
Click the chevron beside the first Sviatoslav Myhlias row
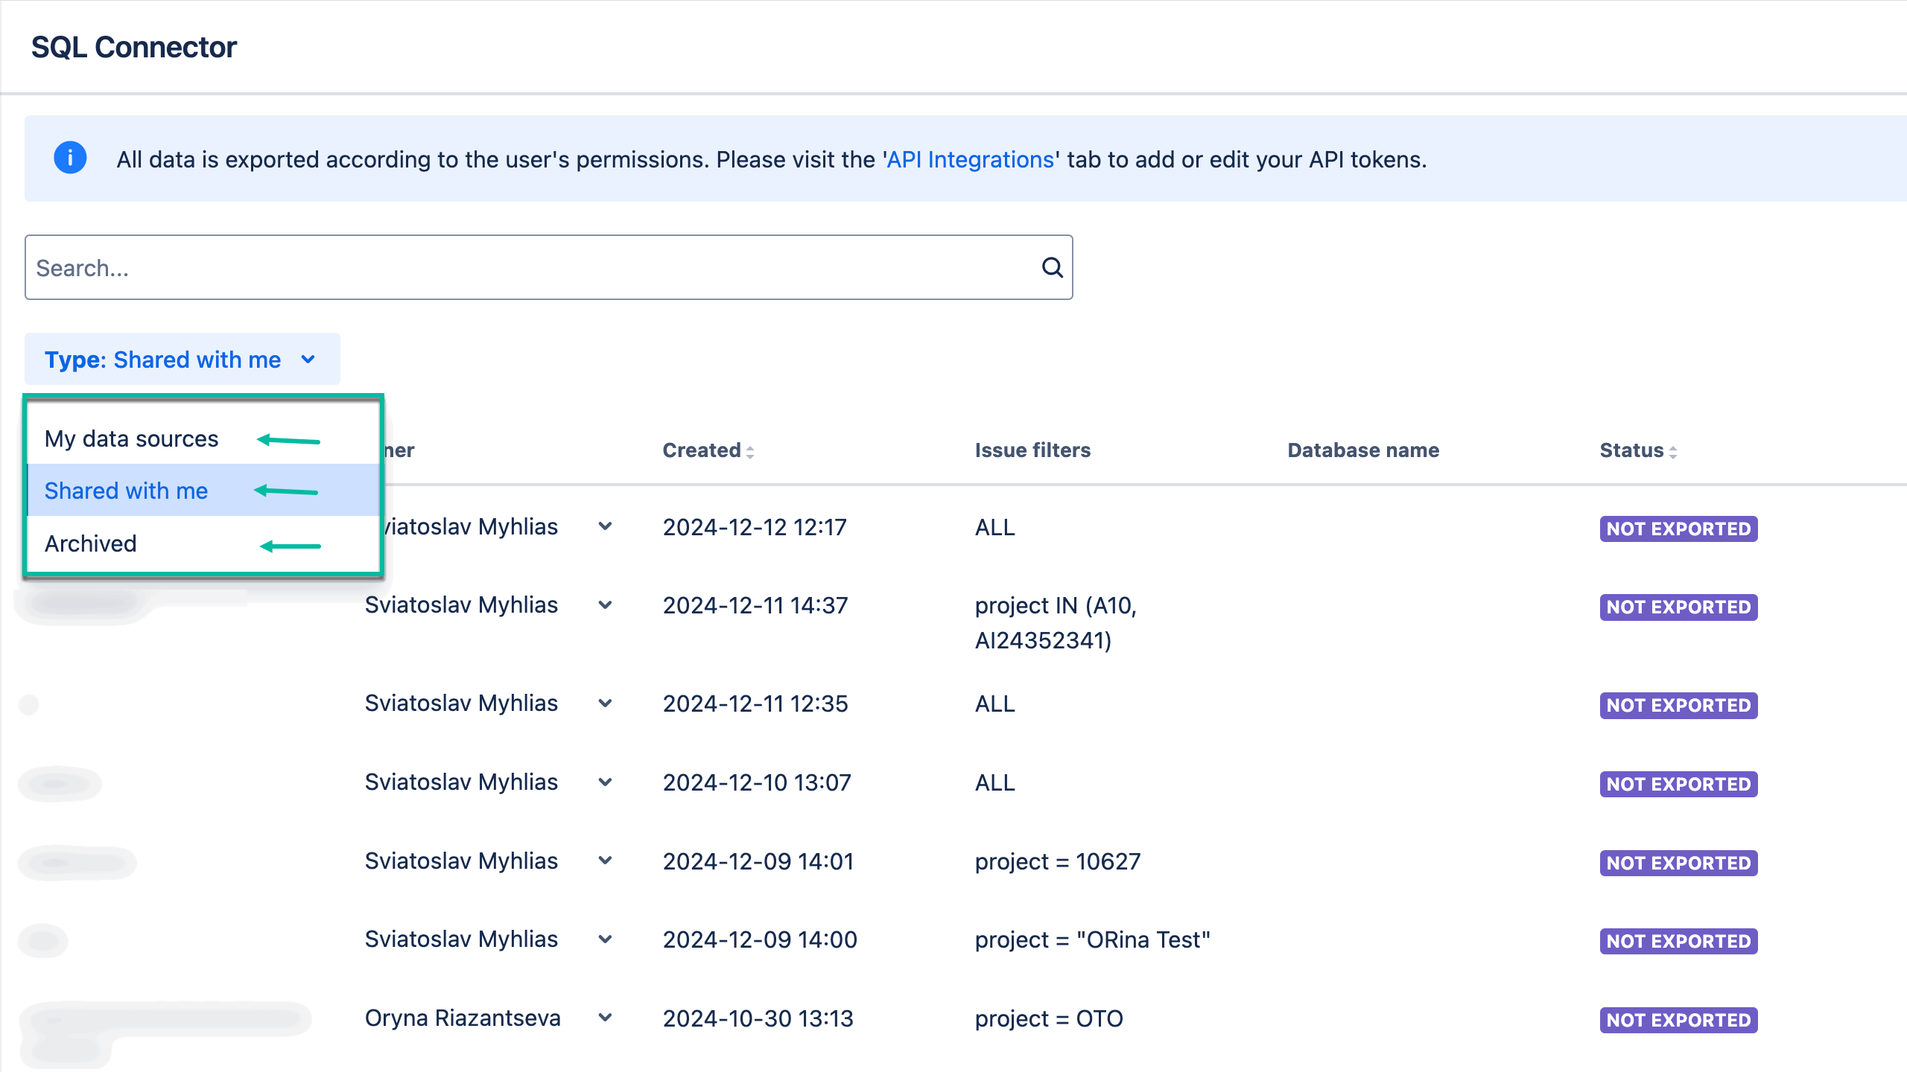coord(605,526)
